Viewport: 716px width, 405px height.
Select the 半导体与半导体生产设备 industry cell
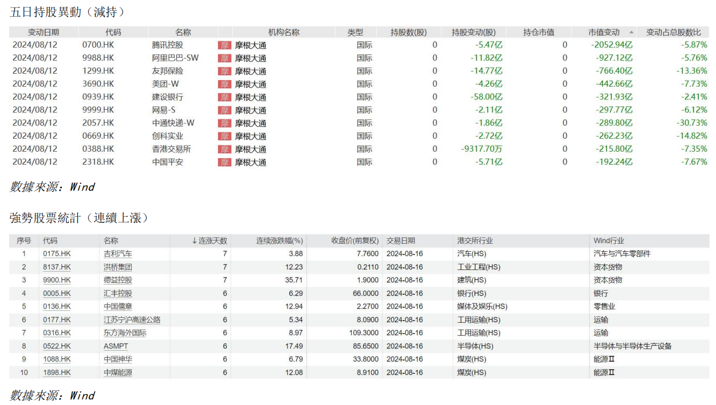click(x=633, y=346)
